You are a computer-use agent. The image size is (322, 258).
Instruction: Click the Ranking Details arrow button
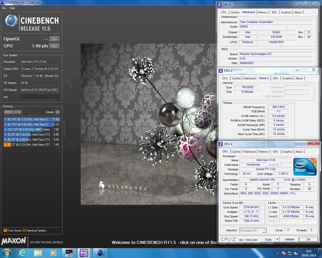tap(58, 112)
